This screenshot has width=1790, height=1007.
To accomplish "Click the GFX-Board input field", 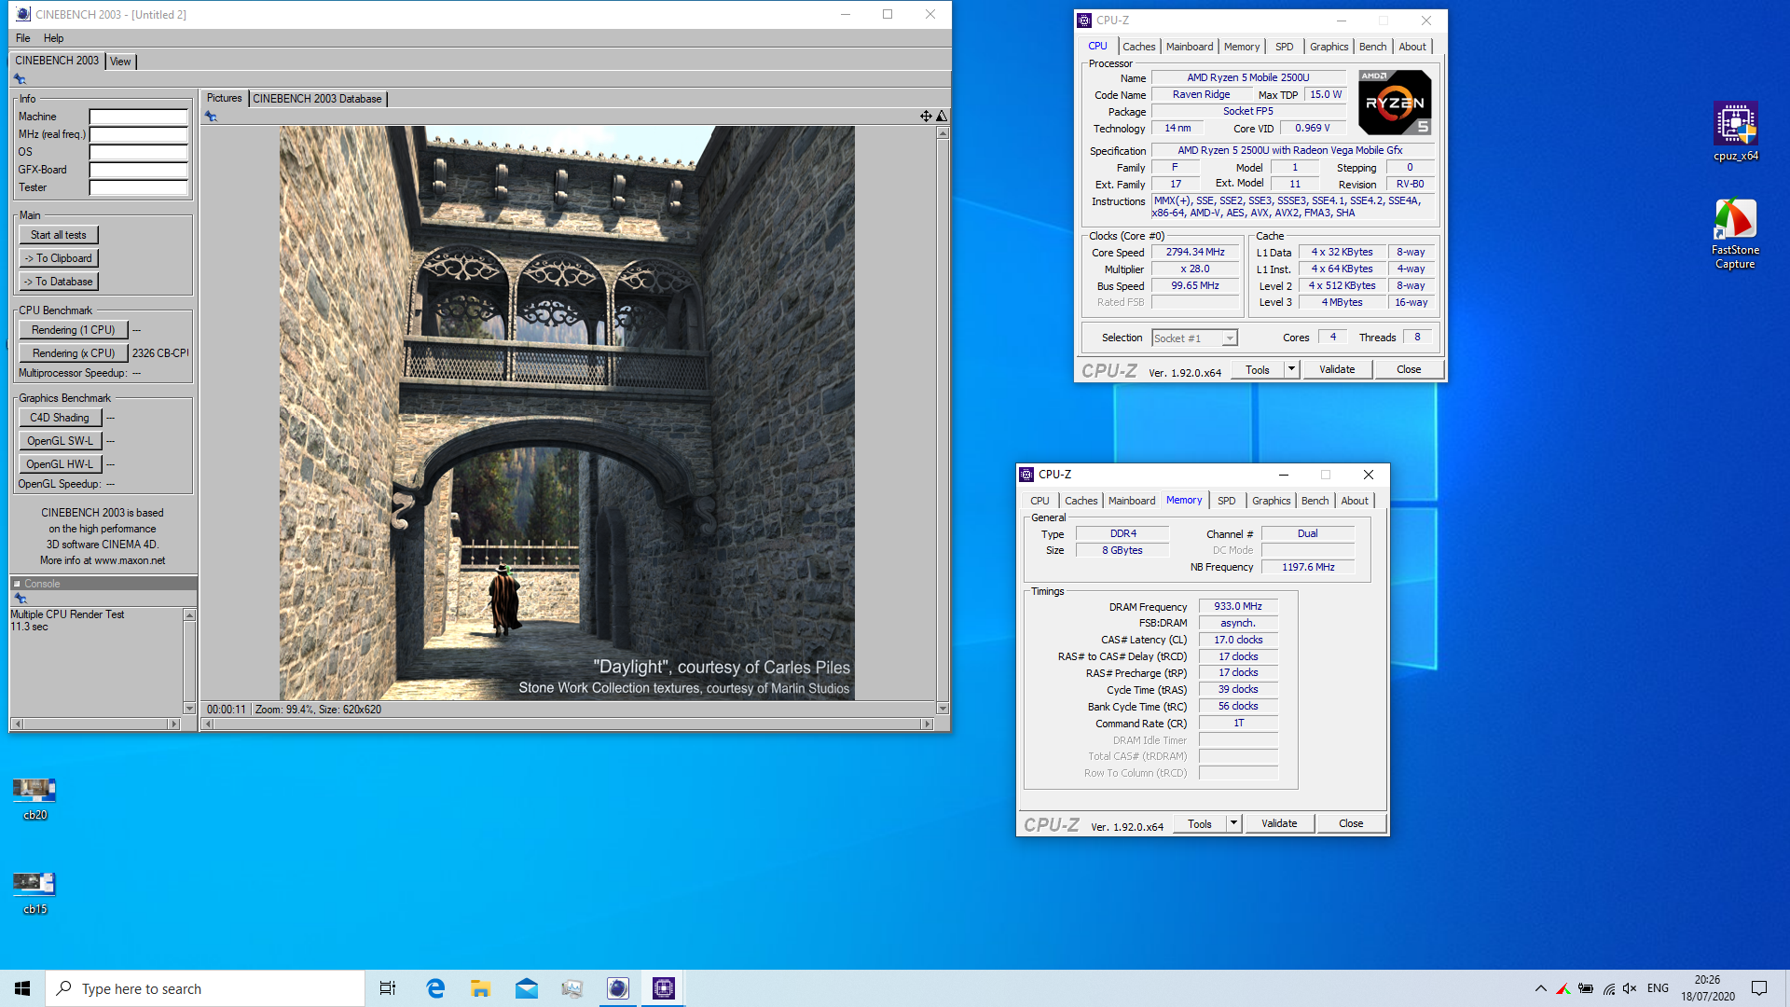I will click(139, 170).
